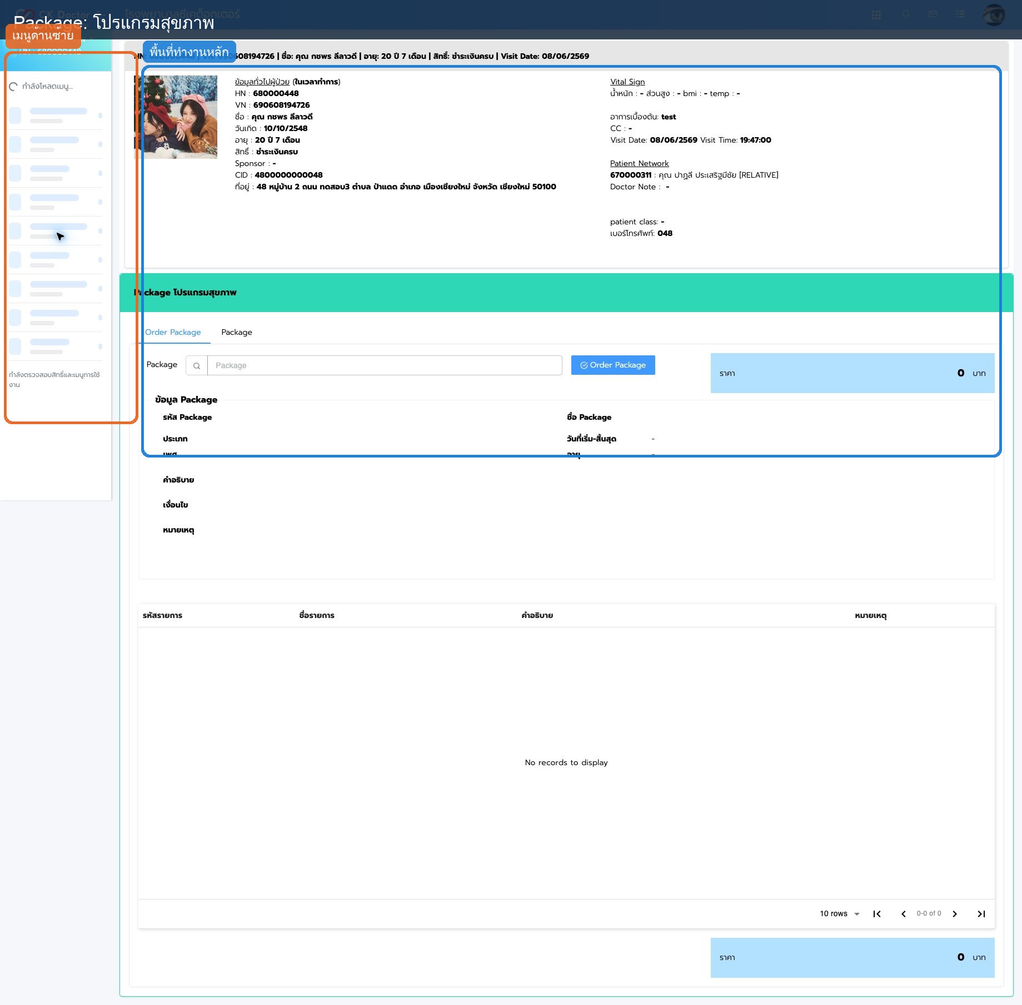The width and height of the screenshot is (1022, 1005).
Task: Go to previous page of table
Action: (904, 914)
